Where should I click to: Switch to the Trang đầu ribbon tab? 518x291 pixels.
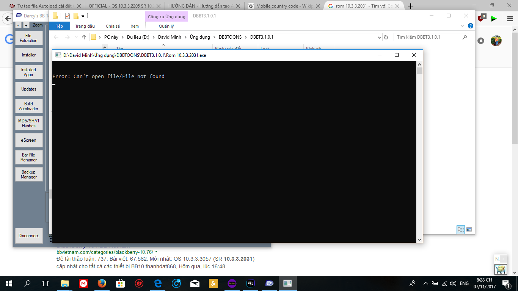tap(85, 26)
